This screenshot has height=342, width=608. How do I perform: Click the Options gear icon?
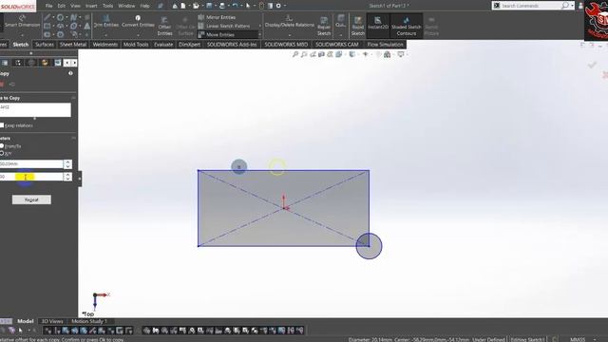278,6
